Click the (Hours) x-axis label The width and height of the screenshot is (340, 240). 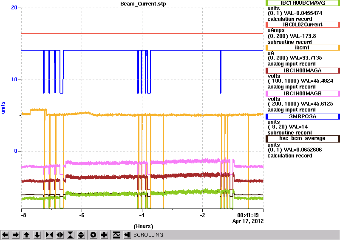click(x=143, y=226)
